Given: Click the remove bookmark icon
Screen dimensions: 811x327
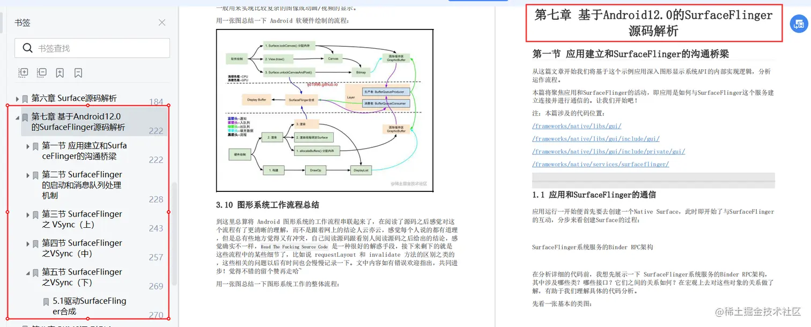Looking at the screenshot, I should point(78,72).
